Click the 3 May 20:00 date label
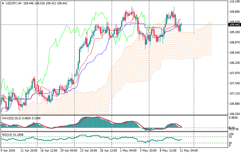 tap(148, 150)
